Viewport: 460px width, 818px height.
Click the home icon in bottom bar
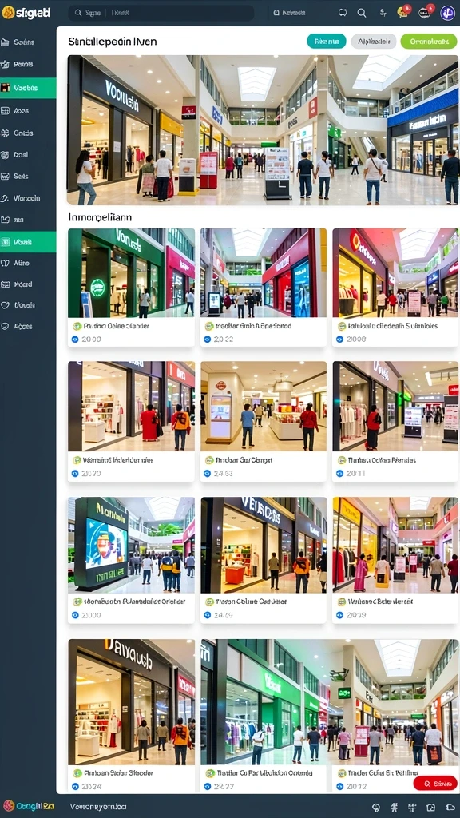coord(430,807)
